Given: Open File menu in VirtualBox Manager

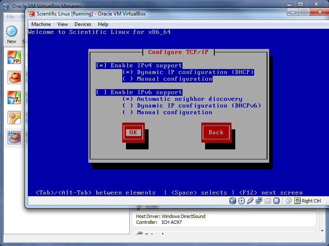Looking at the screenshot, I should point(10,17).
